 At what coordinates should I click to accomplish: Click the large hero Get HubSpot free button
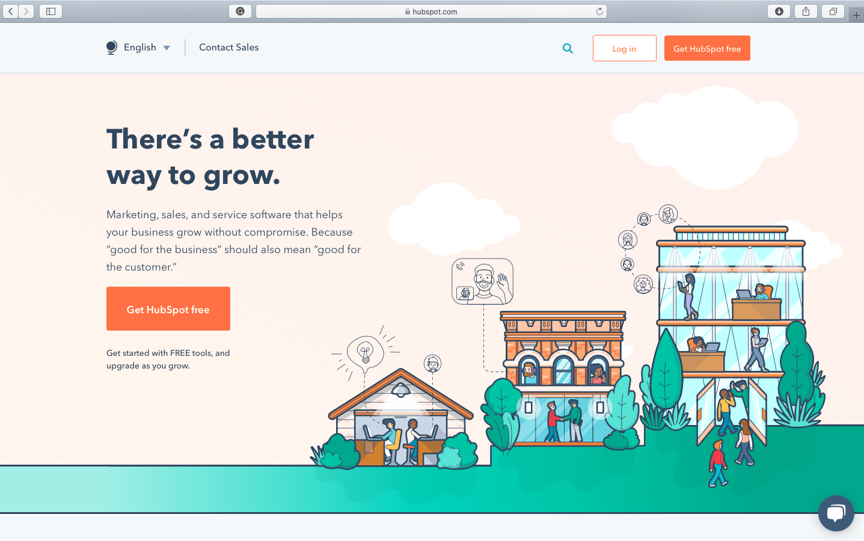click(168, 309)
